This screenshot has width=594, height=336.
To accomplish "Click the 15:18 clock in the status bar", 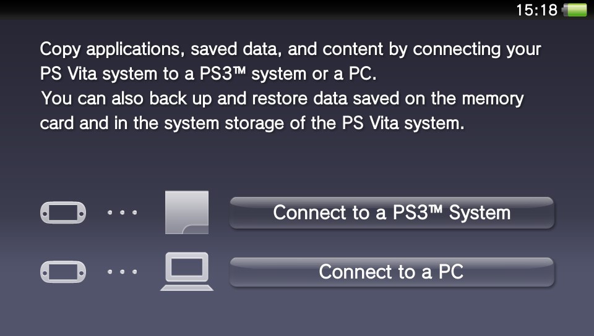I will [x=536, y=10].
